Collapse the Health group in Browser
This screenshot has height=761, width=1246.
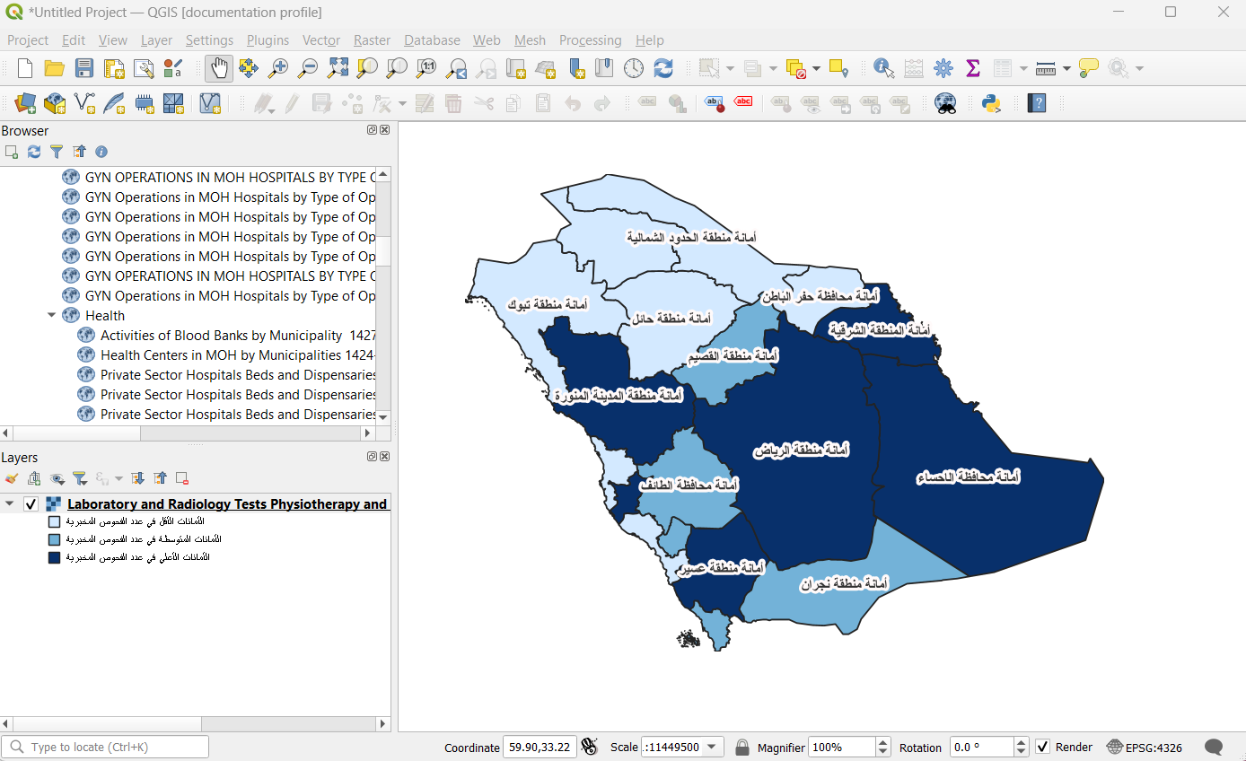[52, 315]
